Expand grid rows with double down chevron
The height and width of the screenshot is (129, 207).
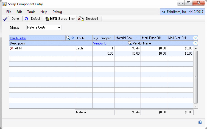[x=195, y=43]
